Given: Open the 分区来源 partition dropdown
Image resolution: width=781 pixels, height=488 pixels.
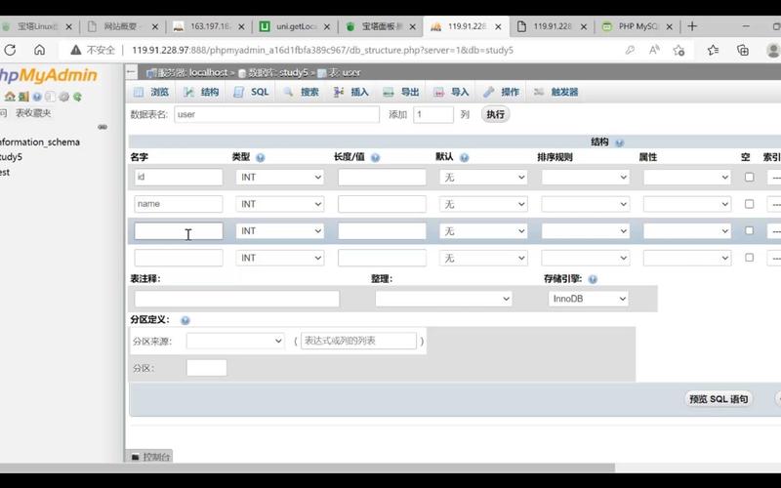Looking at the screenshot, I should [235, 341].
